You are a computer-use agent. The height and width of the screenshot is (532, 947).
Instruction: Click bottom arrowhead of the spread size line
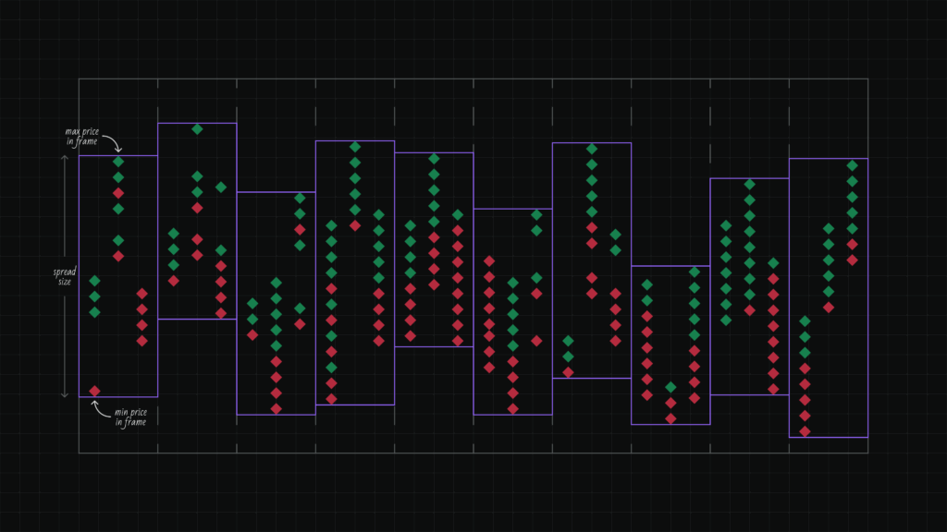pyautogui.click(x=65, y=394)
